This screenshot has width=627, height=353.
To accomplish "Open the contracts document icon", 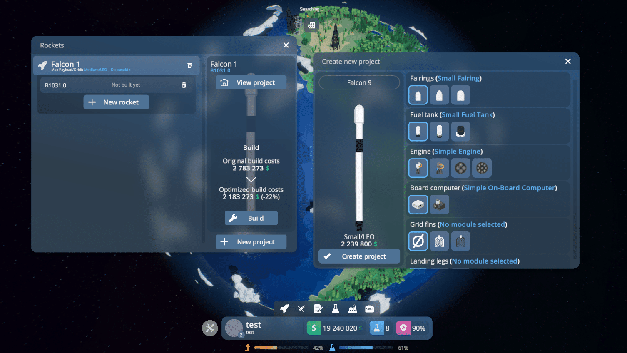I will [x=318, y=308].
